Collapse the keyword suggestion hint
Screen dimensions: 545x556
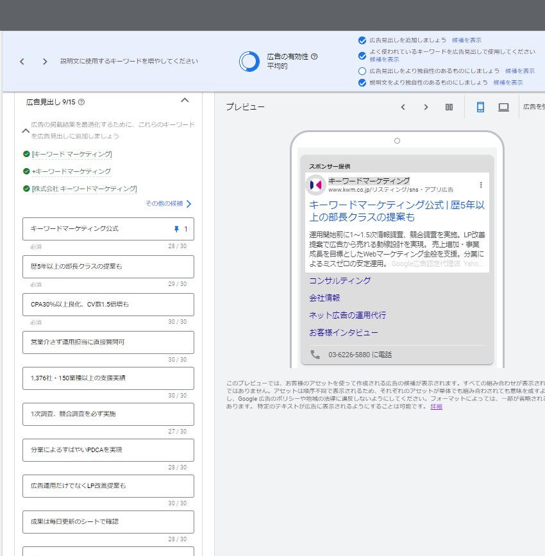coord(26,131)
